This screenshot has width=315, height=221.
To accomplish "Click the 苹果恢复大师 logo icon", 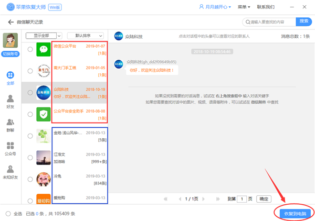I will pyautogui.click(x=10, y=7).
